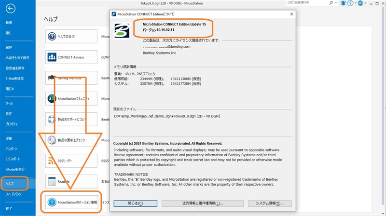The image size is (386, 216).
Task: Choose E-Mailを送信 menu entry
Action: tap(14, 79)
